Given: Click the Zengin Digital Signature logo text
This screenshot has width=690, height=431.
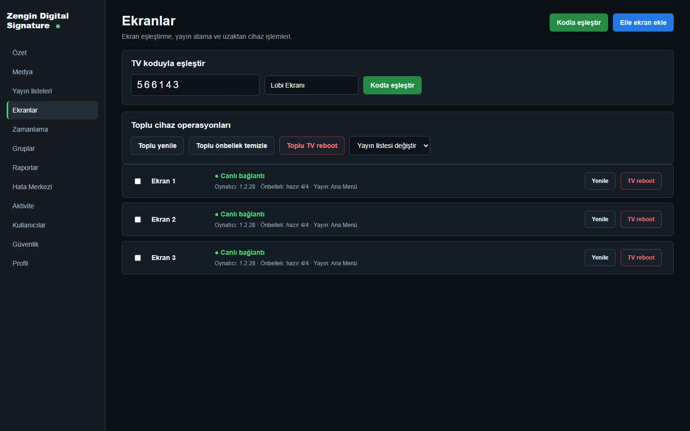Looking at the screenshot, I should click(38, 21).
